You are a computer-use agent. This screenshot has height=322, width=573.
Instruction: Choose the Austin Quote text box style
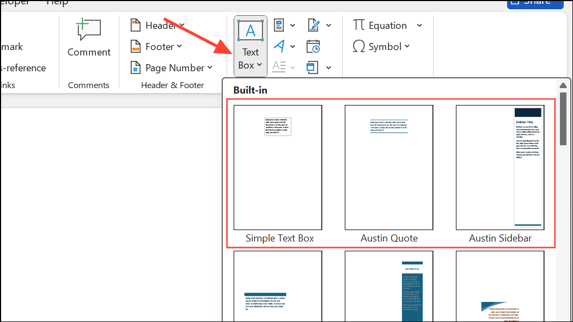point(388,168)
